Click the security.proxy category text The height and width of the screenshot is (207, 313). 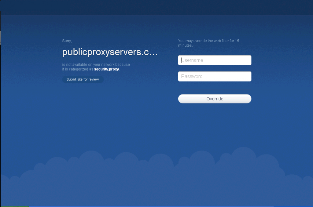point(106,69)
